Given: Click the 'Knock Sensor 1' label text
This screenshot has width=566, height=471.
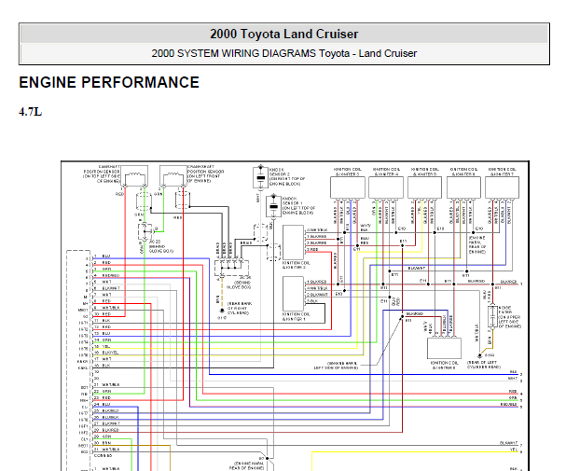Looking at the screenshot, I should click(x=298, y=206).
